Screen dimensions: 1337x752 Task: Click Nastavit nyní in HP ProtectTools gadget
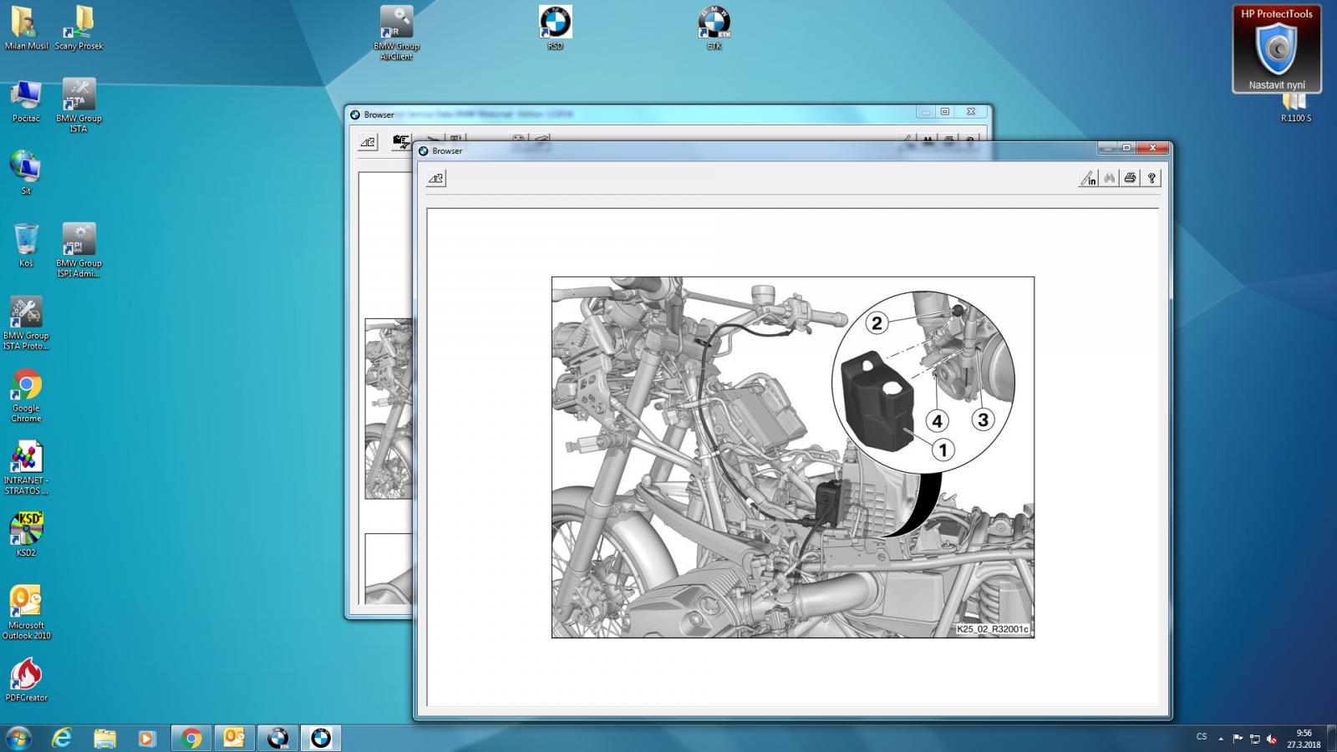1276,85
